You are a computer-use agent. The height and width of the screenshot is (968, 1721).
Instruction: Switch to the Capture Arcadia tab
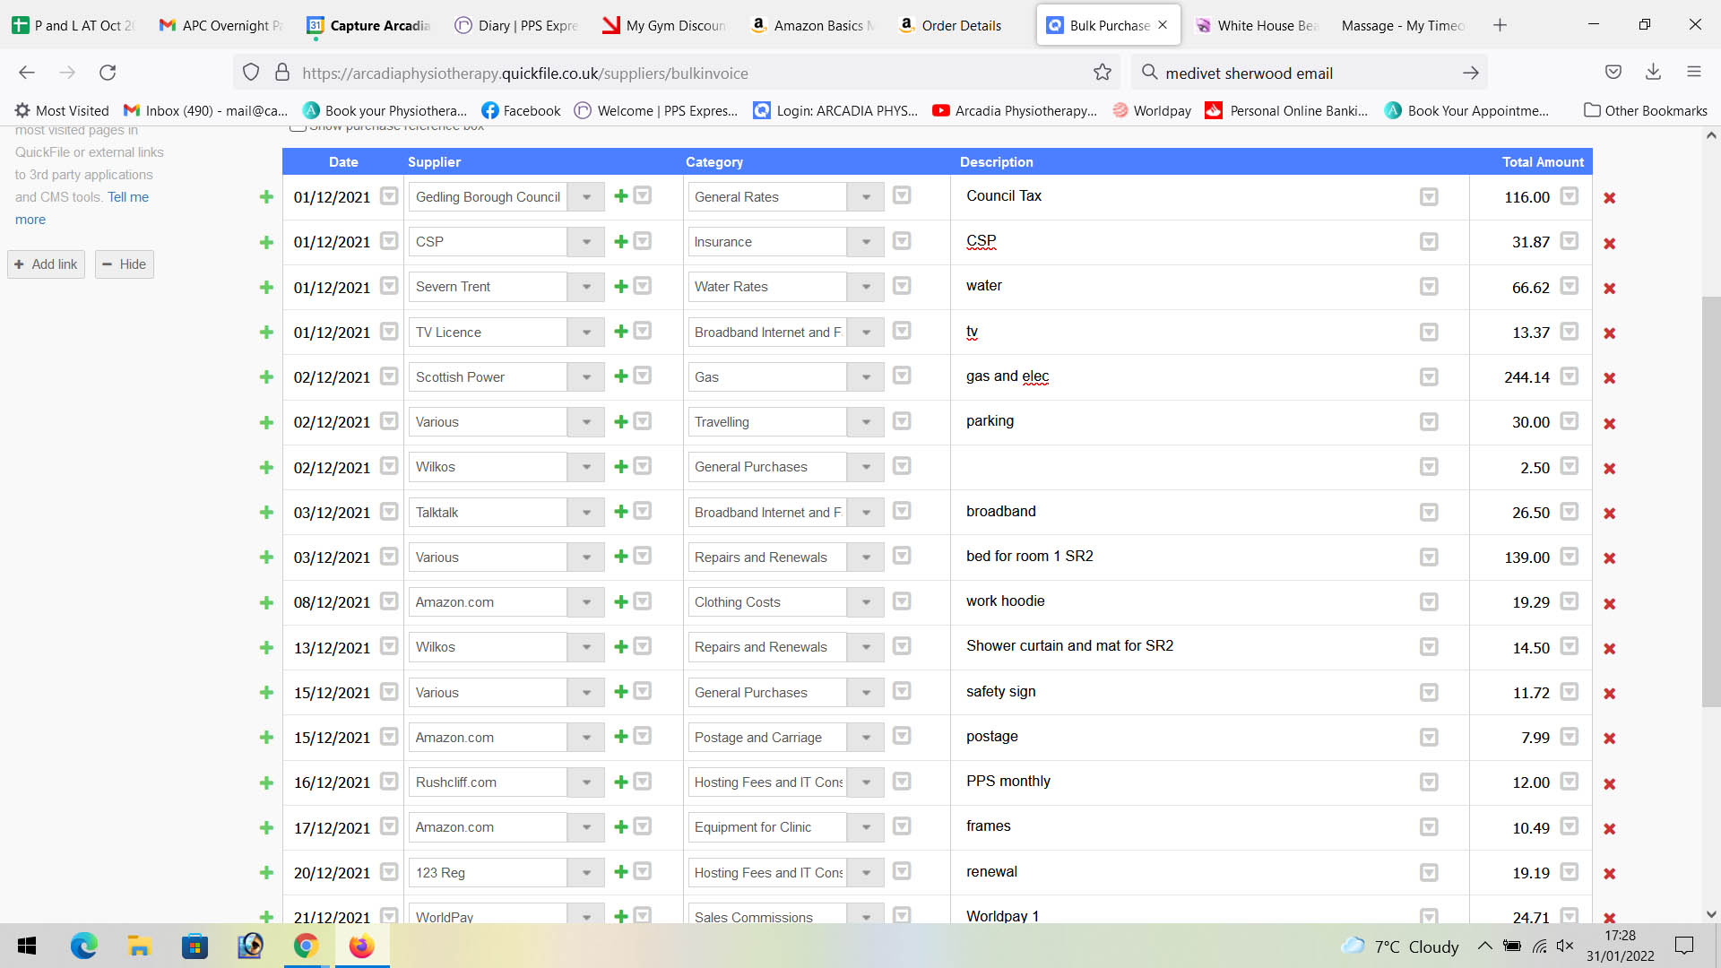[369, 25]
